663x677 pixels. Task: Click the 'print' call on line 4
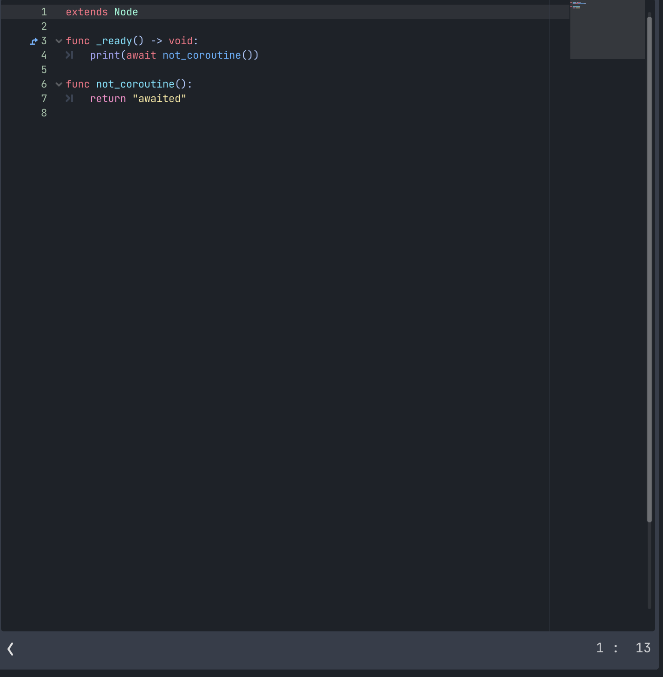pyautogui.click(x=106, y=55)
